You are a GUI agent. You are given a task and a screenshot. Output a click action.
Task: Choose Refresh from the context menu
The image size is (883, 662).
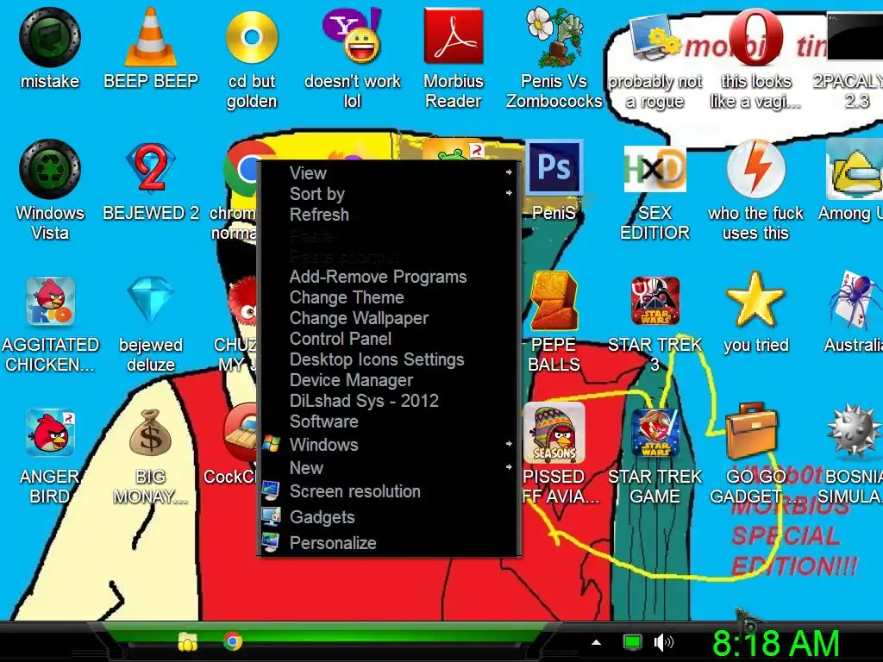389,215
